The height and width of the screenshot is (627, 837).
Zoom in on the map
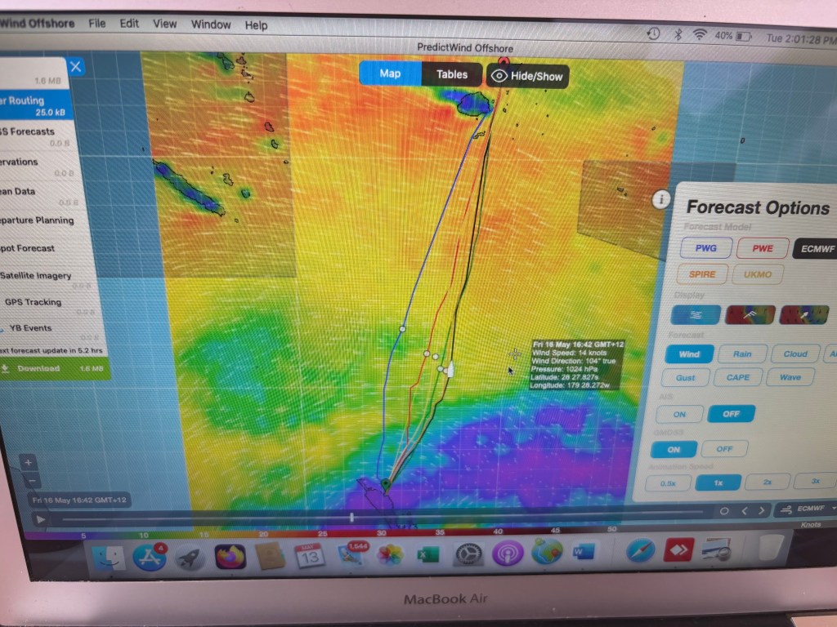click(x=29, y=462)
